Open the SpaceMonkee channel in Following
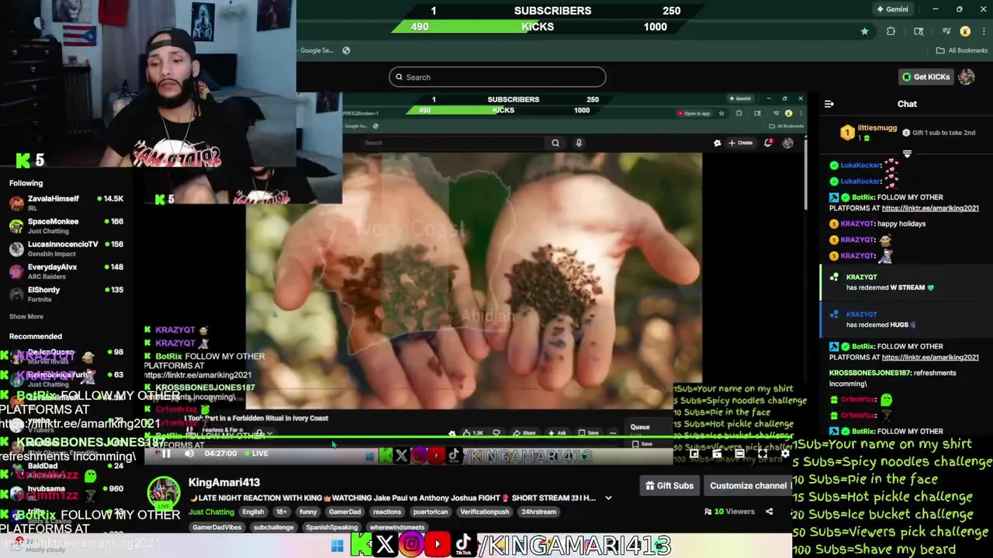993x558 pixels. pyautogui.click(x=66, y=226)
